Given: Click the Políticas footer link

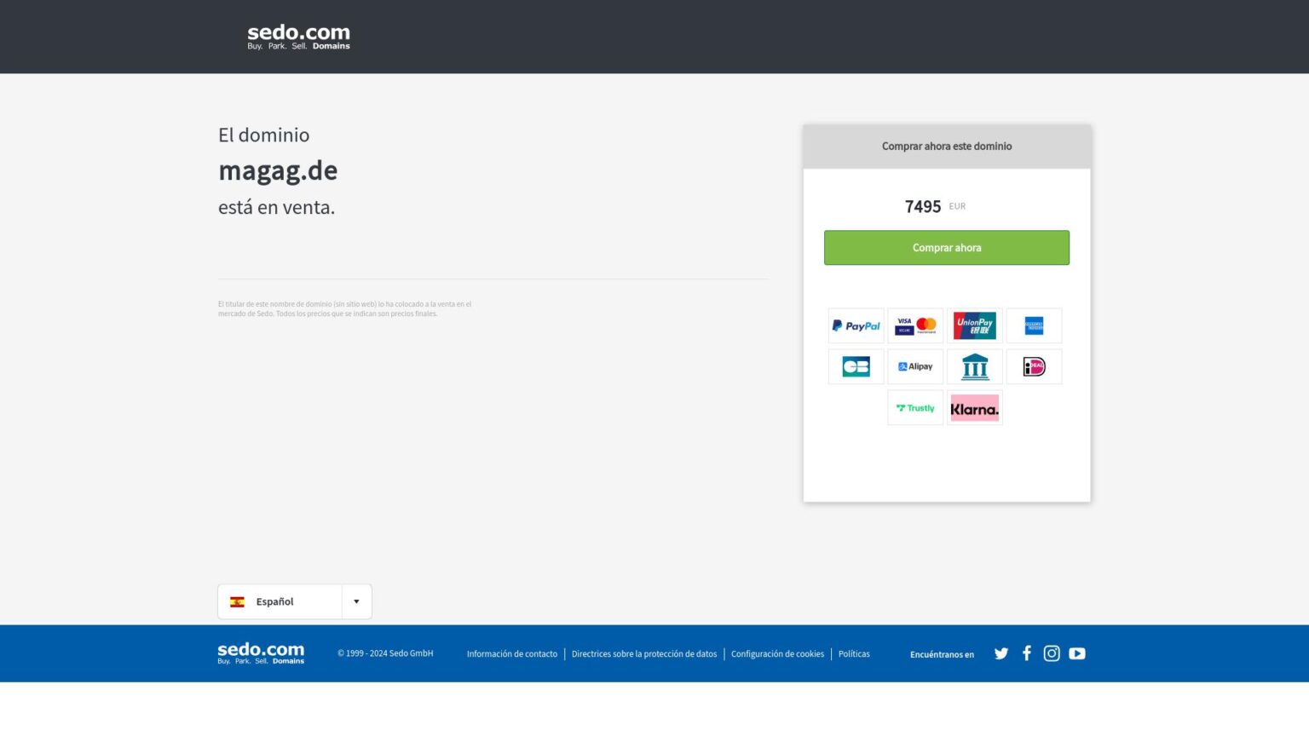Looking at the screenshot, I should pyautogui.click(x=854, y=654).
